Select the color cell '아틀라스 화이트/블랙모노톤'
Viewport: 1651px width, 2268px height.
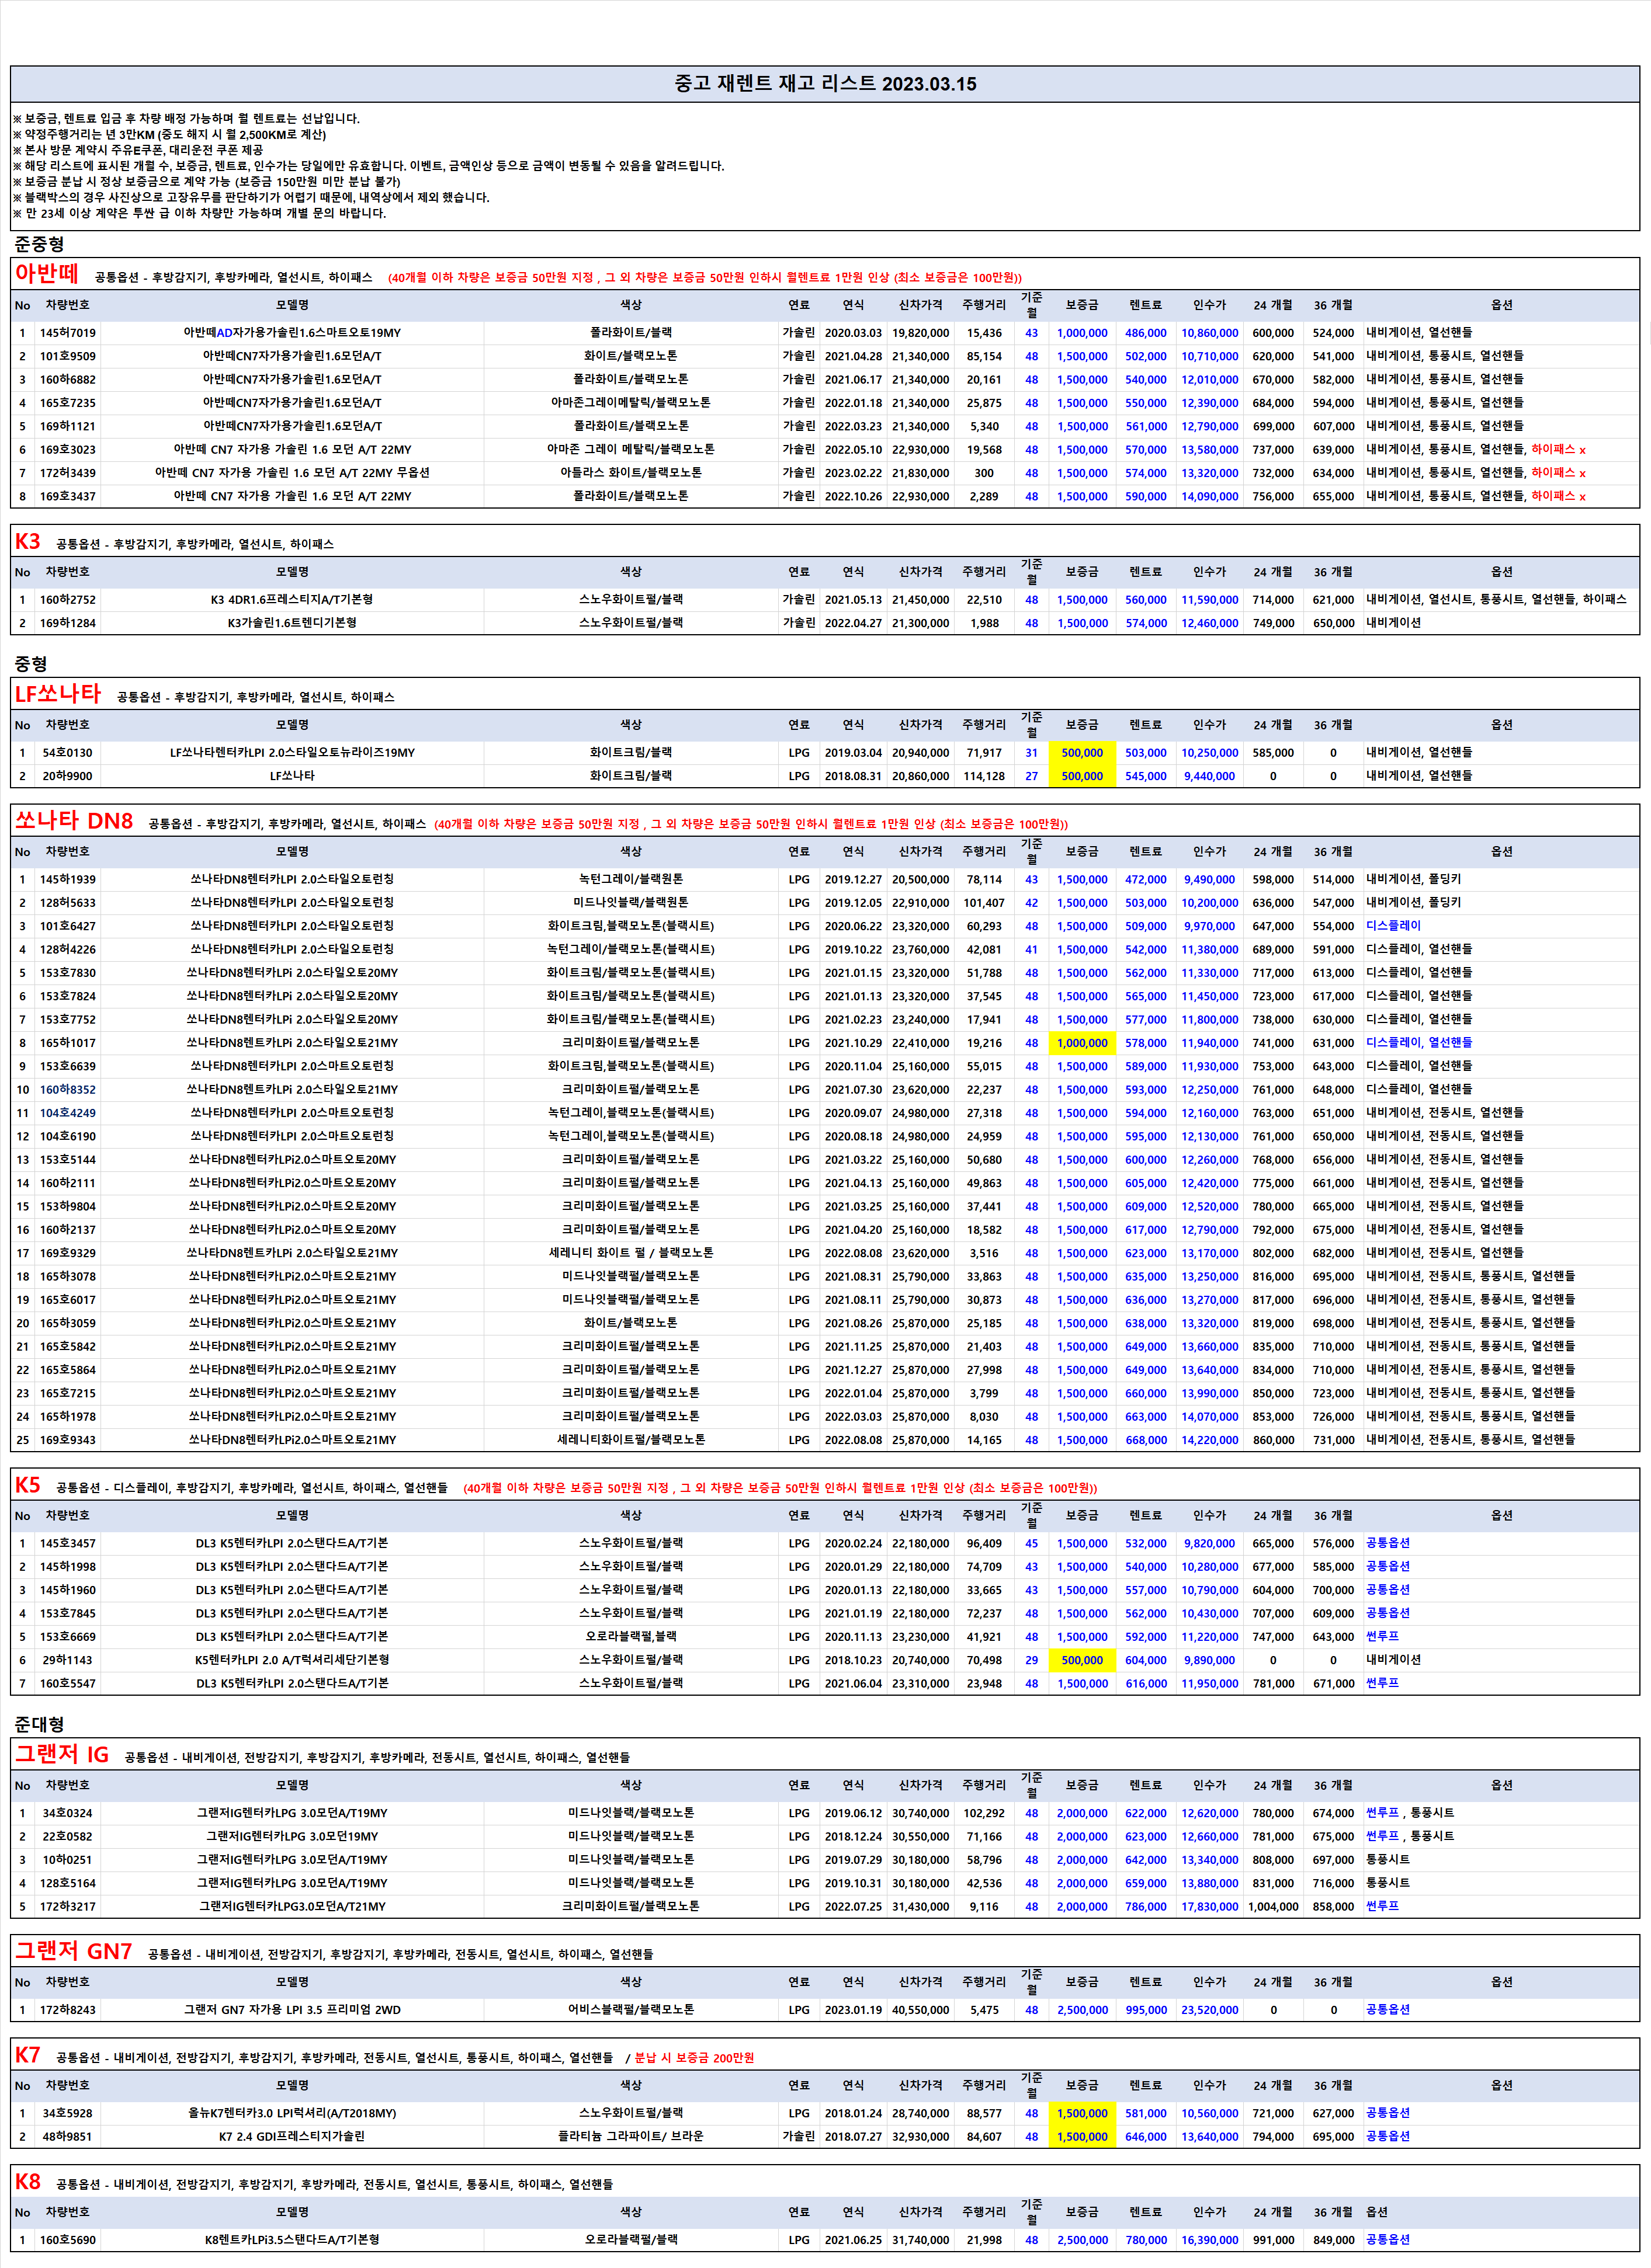(630, 473)
